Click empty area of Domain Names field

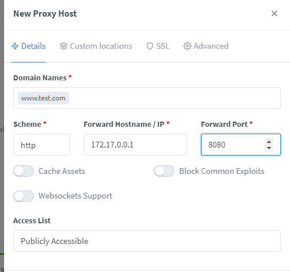tap(174, 98)
